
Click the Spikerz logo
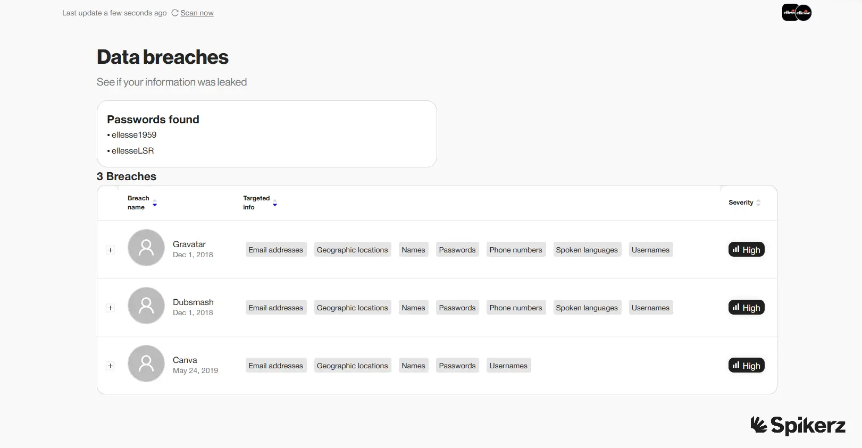click(x=798, y=425)
